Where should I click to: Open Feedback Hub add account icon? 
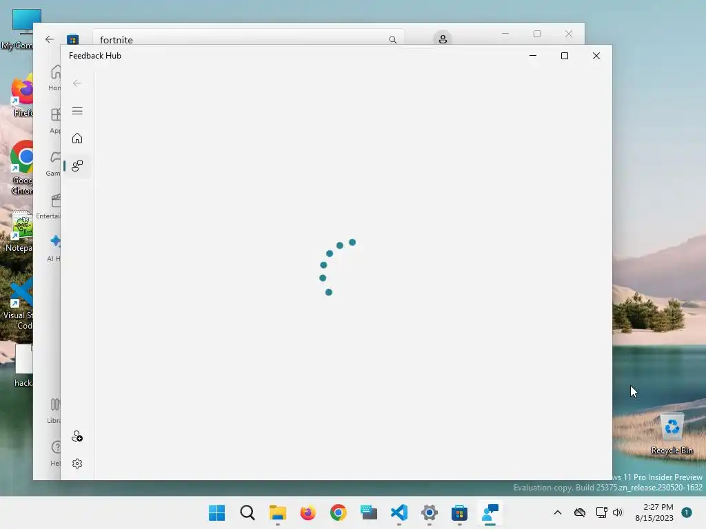click(x=77, y=436)
